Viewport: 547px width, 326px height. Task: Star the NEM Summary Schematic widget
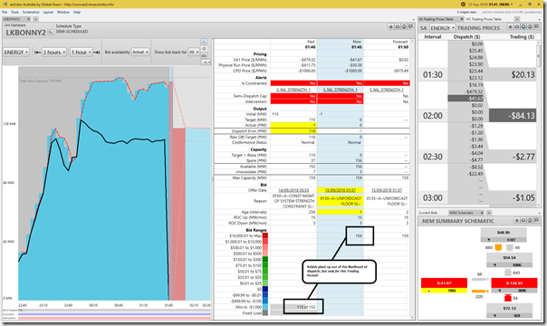coord(516,220)
